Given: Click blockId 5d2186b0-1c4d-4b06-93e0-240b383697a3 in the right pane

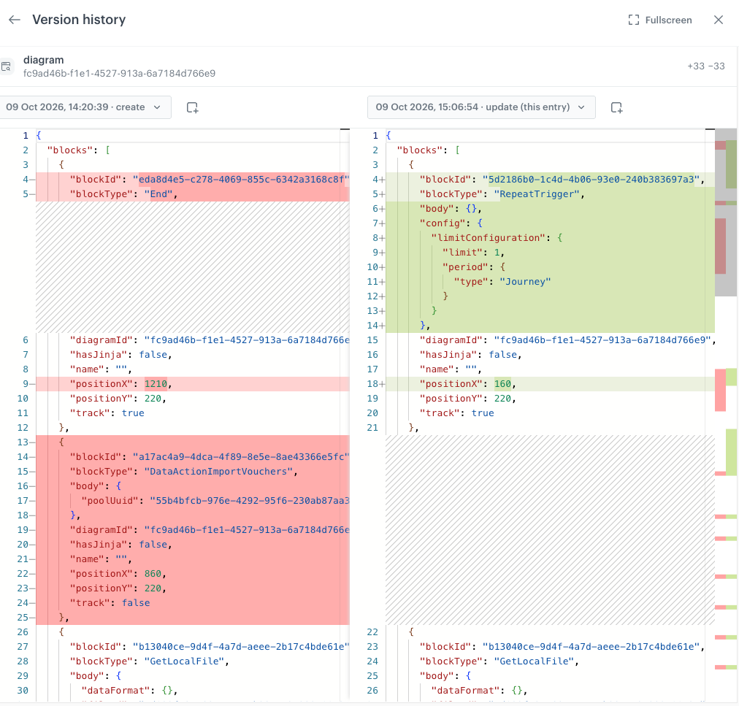Looking at the screenshot, I should pos(591,180).
